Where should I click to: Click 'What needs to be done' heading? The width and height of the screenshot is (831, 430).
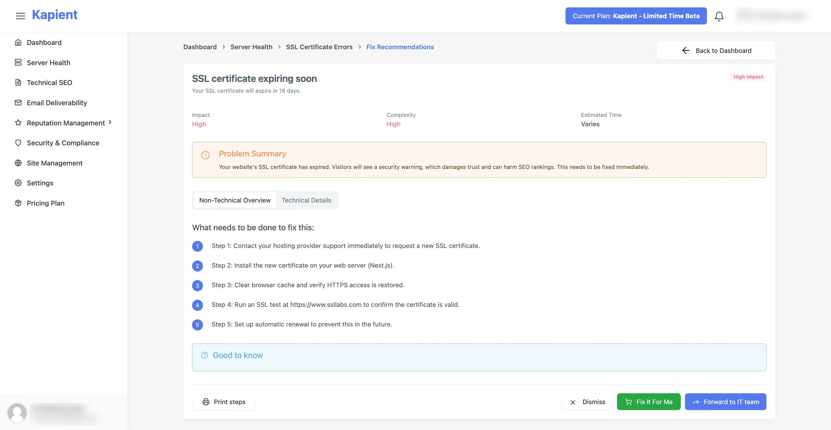point(253,227)
